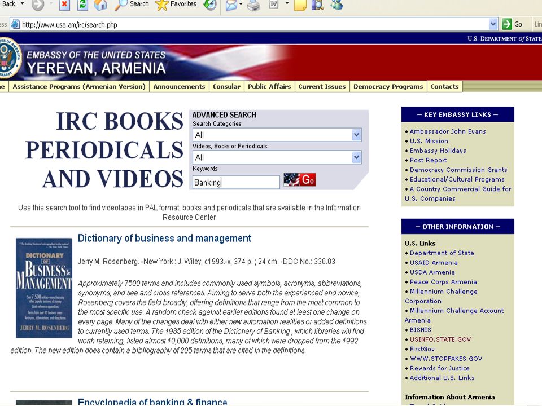
Task: Open the Back history dropdown arrow
Action: (22, 4)
